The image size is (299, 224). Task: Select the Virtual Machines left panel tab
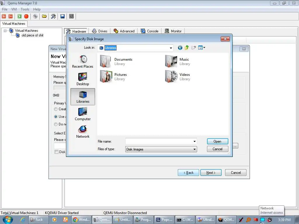[x=14, y=24]
